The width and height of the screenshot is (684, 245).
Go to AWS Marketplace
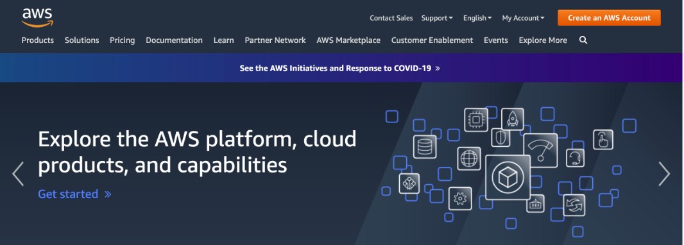tap(348, 40)
